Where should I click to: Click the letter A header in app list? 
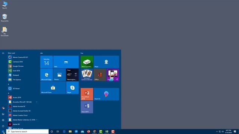[9, 93]
